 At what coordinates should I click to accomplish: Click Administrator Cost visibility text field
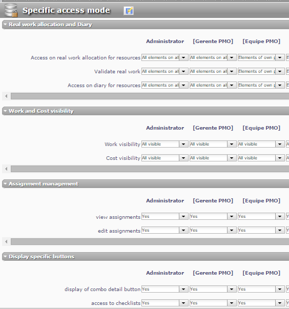click(160, 158)
